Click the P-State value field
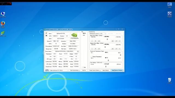This screenshot has height=98, width=175. [76, 56]
